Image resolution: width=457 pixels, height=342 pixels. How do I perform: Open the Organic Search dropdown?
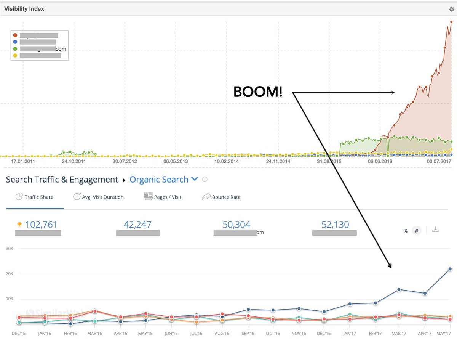pos(164,180)
